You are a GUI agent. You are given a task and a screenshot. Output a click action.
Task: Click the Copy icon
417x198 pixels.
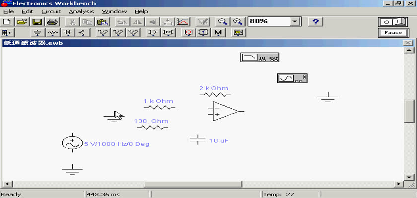[x=87, y=22]
